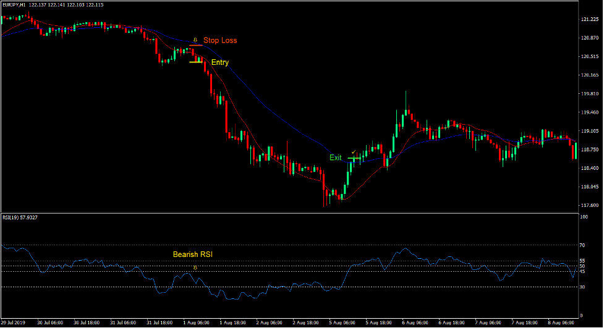Screen dimensions: 604x328
Task: Click the 120.165 price axis label
Action: point(590,75)
